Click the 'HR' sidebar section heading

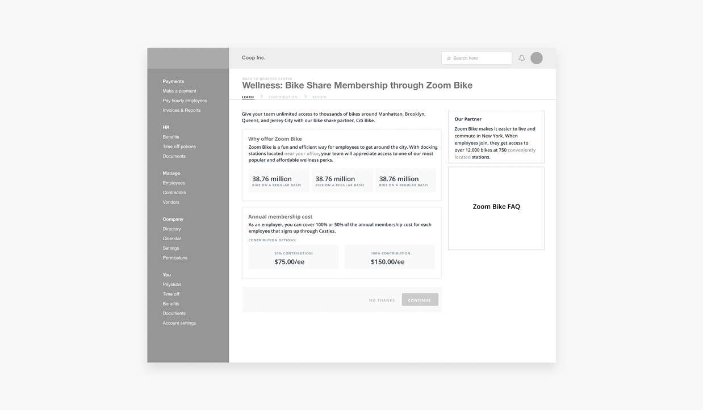pyautogui.click(x=166, y=127)
